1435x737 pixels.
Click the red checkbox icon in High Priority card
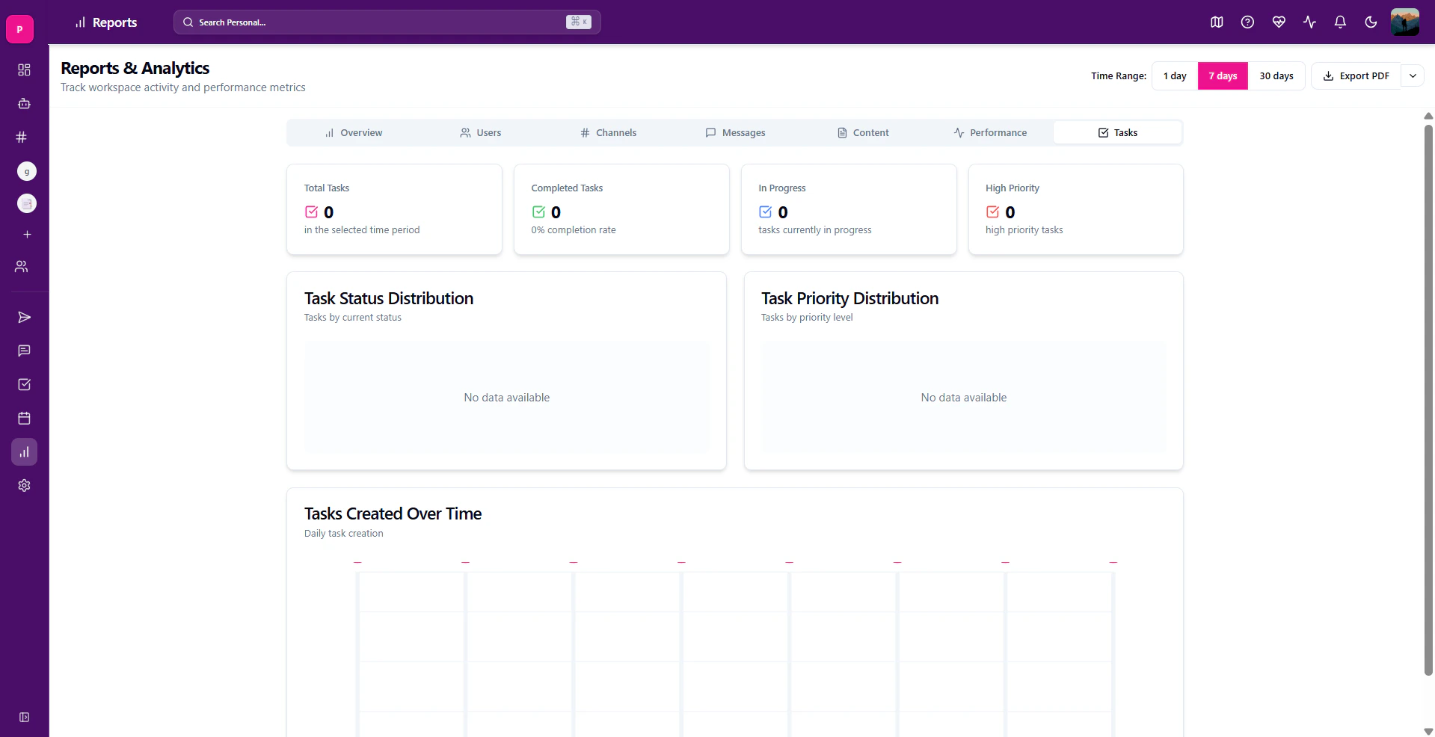click(993, 212)
